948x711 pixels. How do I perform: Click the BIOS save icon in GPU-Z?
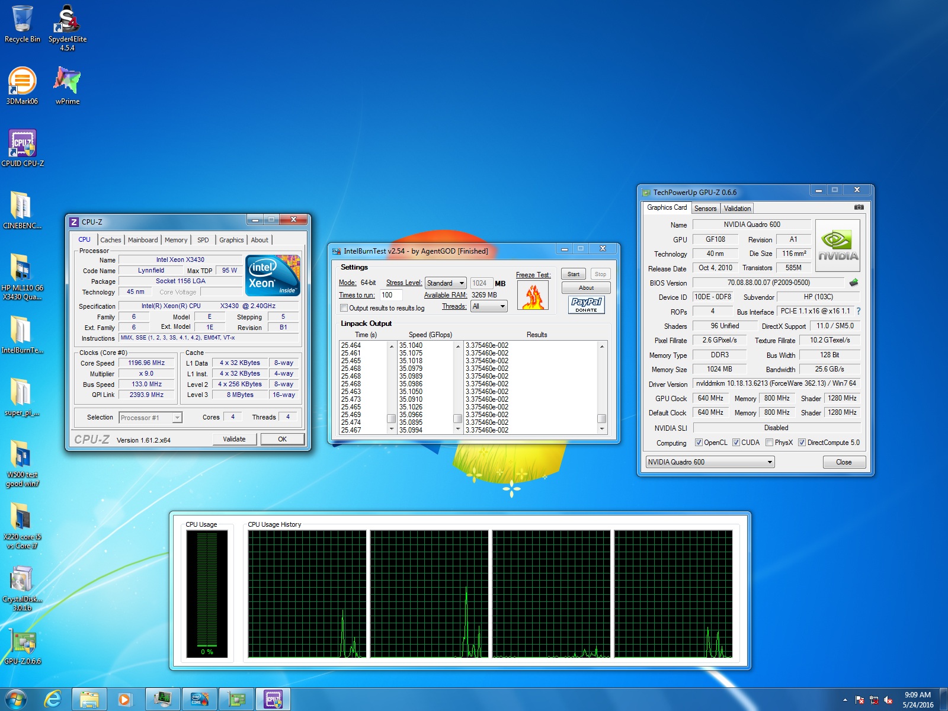click(x=854, y=283)
